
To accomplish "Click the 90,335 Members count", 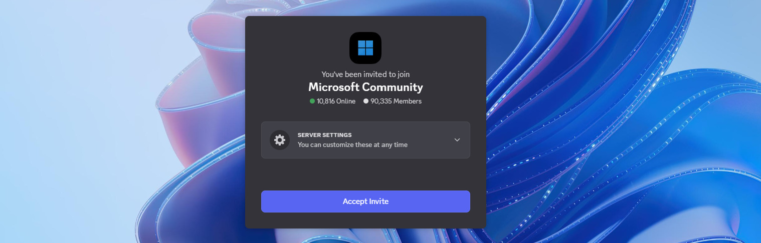I will (x=396, y=101).
